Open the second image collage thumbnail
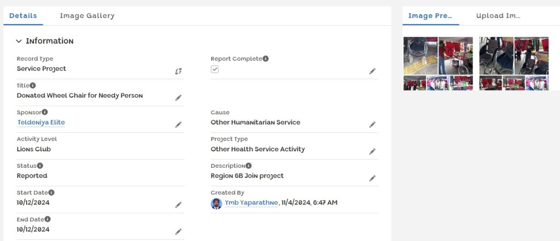 [514, 63]
